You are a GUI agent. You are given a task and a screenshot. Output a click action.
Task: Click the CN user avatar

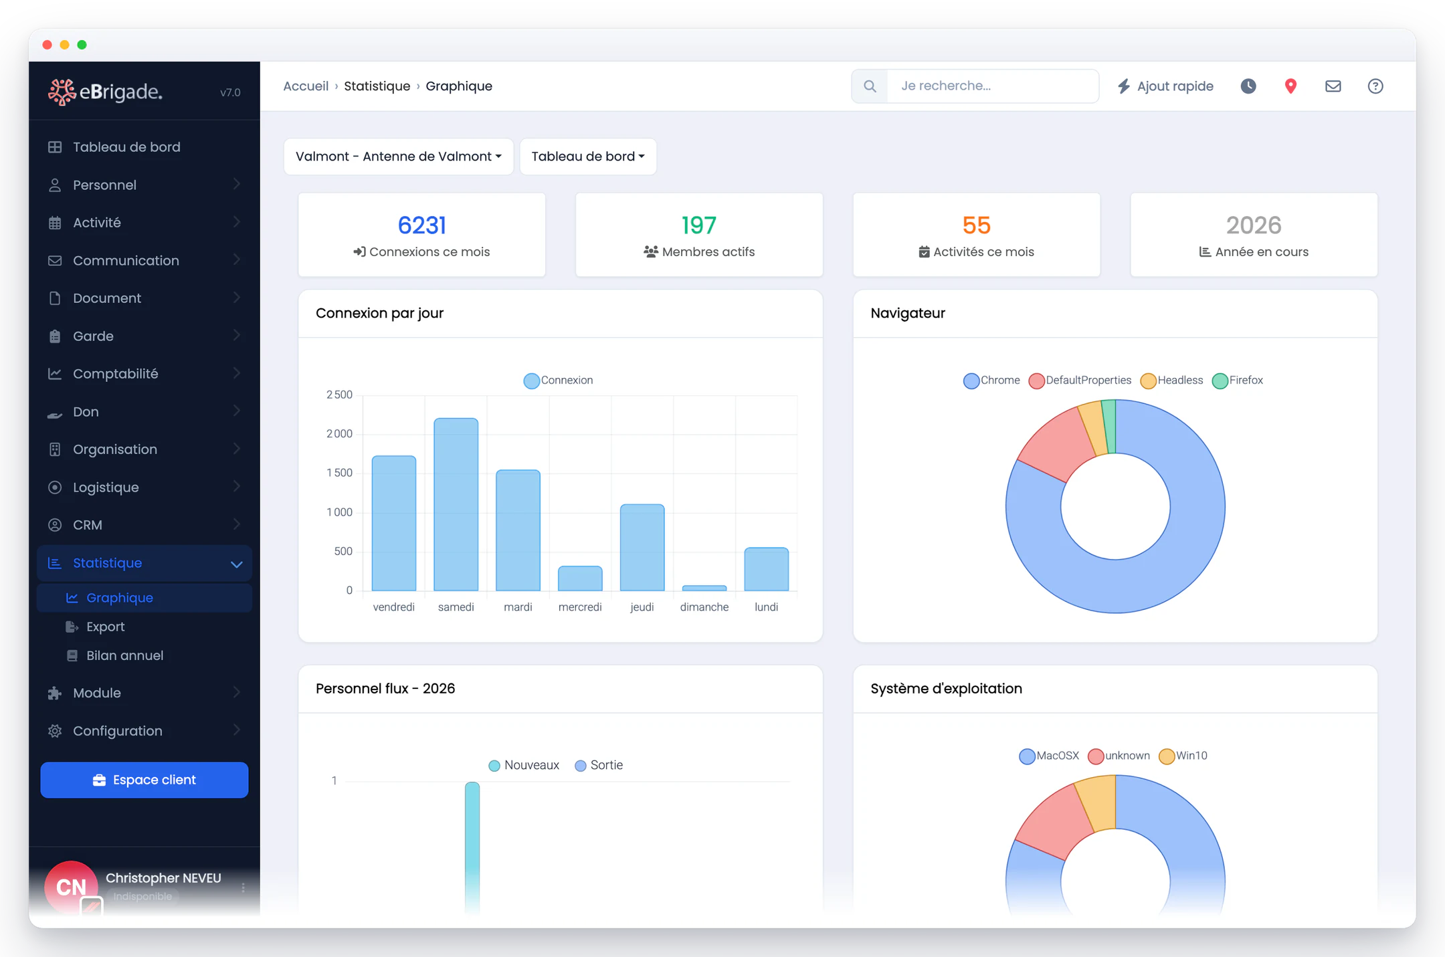[x=71, y=887]
